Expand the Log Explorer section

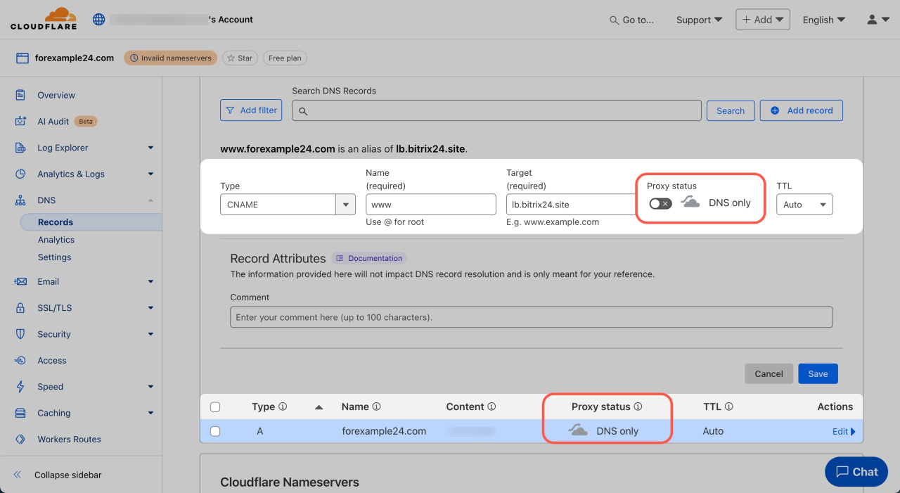[x=150, y=148]
